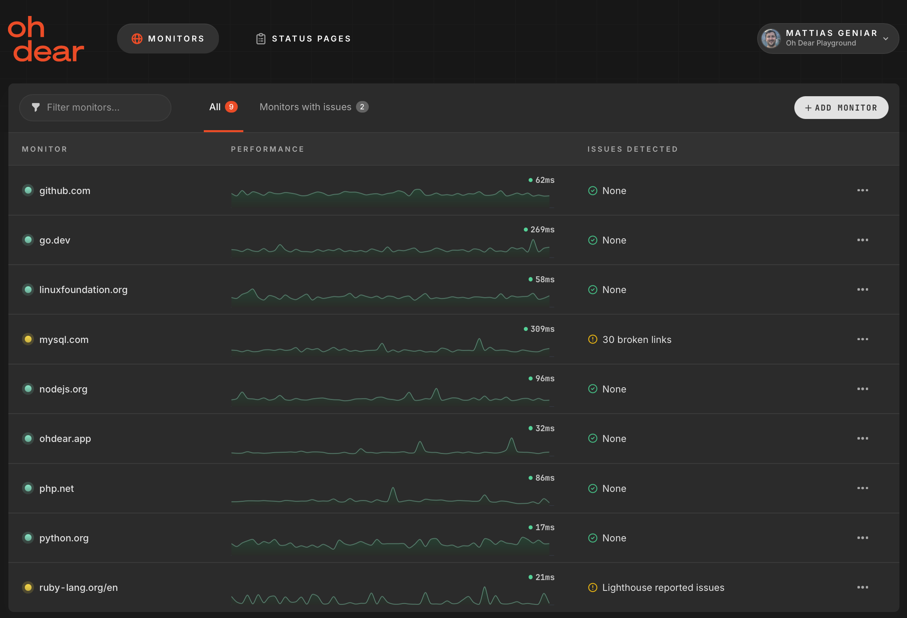907x618 pixels.
Task: Click the red 9 count badge
Action: point(231,107)
